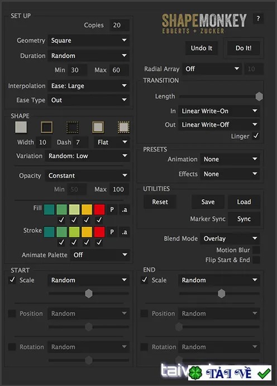Image resolution: width=277 pixels, height=386 pixels.
Task: Open the Animation presets dropdown
Action: click(230, 159)
